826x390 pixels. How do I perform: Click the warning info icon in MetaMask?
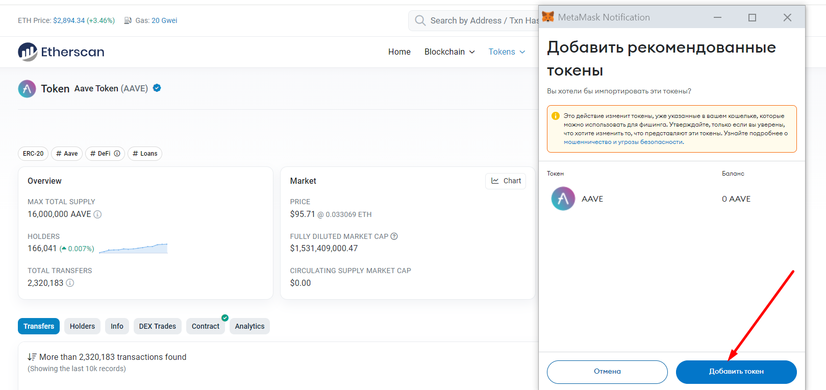(556, 116)
